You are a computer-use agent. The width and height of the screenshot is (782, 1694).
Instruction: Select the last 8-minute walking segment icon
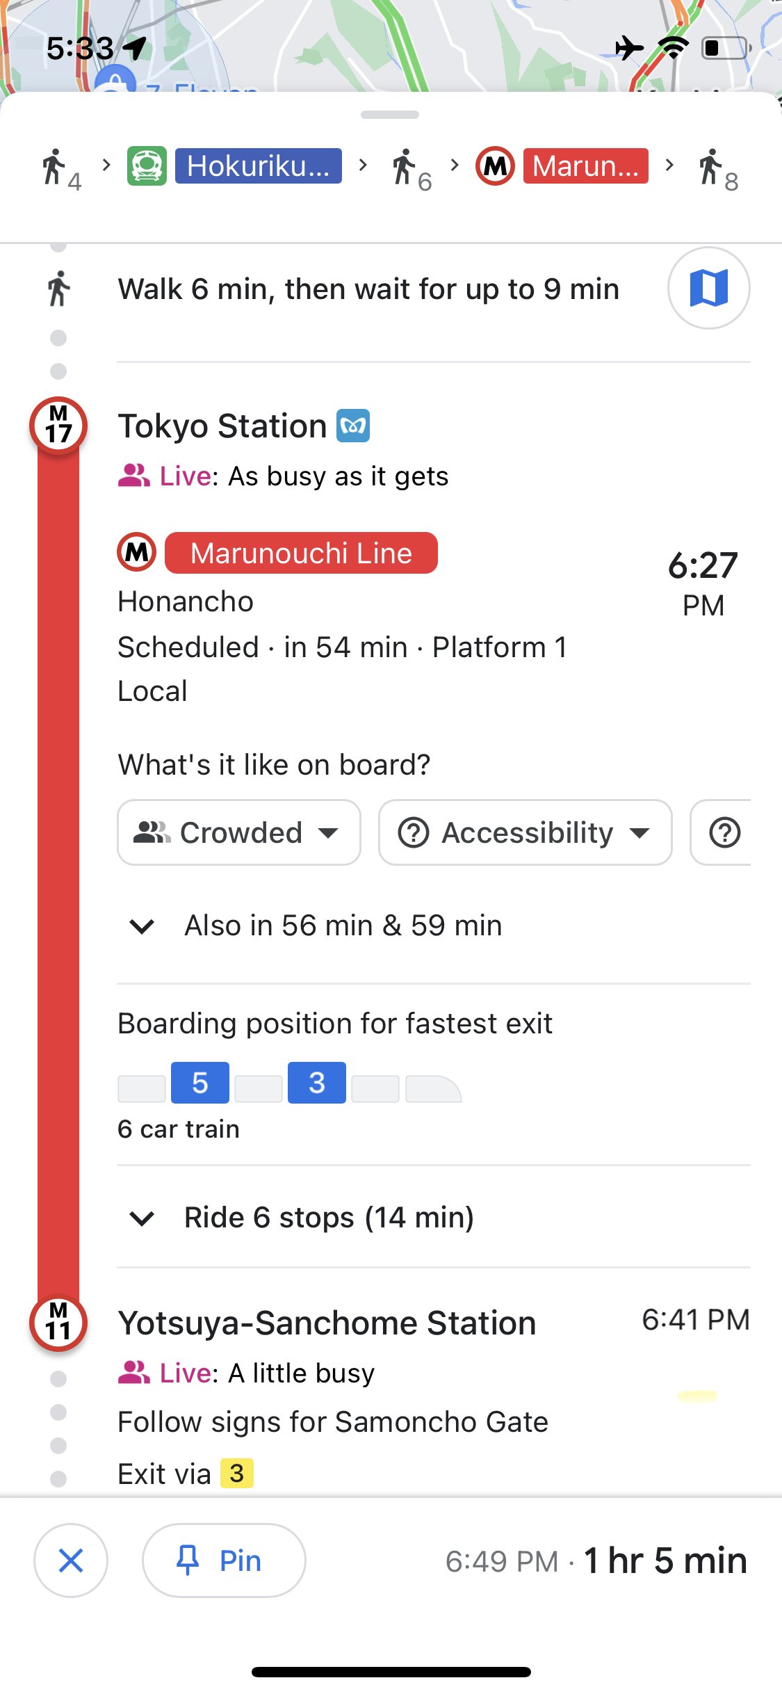click(x=718, y=169)
